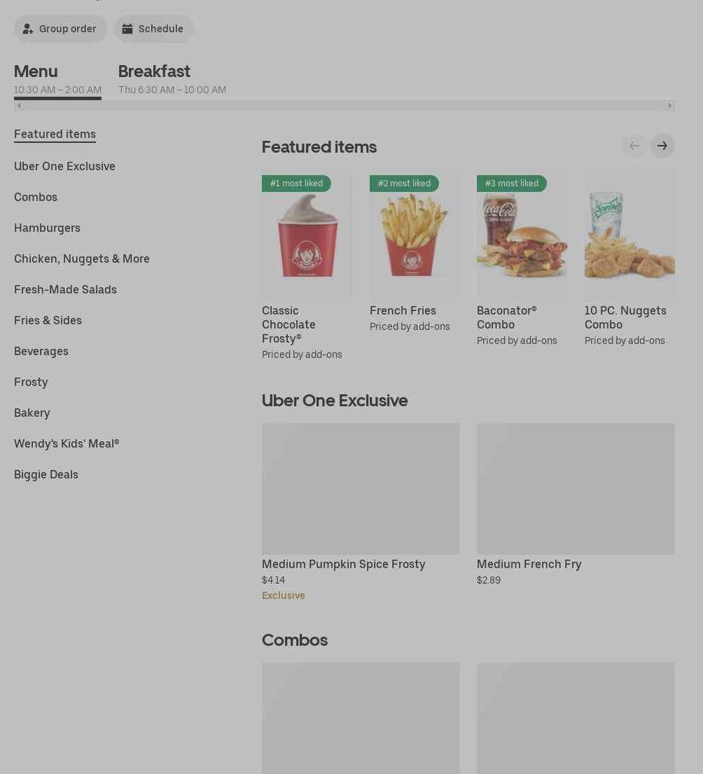Click the left arrow on the horizontal scrollbar
The width and height of the screenshot is (703, 774).
coord(19,106)
